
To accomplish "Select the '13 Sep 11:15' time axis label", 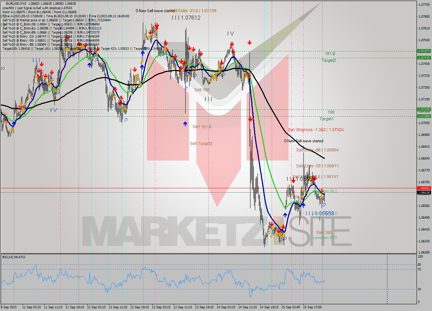I will tap(183, 307).
